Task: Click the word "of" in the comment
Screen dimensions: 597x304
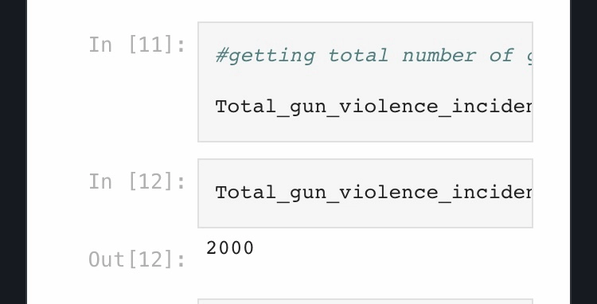Action: click(x=501, y=56)
